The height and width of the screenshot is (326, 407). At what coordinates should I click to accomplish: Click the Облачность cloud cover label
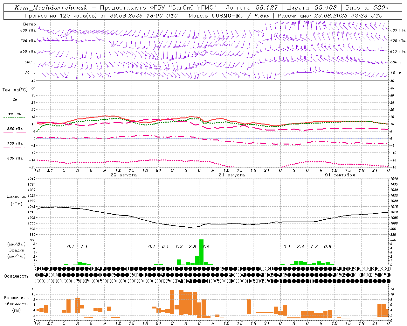(16, 276)
